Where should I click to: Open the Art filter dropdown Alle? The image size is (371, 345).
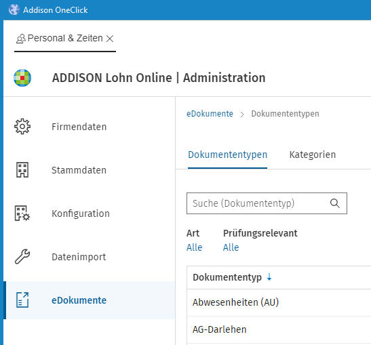click(194, 247)
